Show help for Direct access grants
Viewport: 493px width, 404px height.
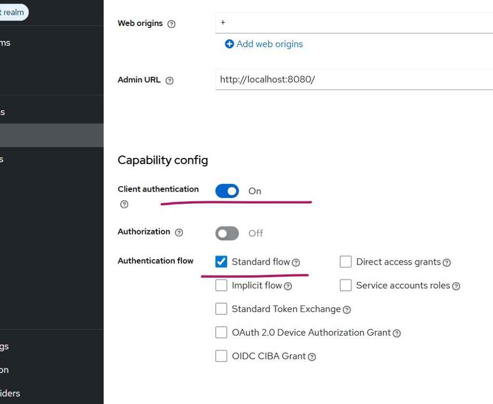(x=447, y=262)
